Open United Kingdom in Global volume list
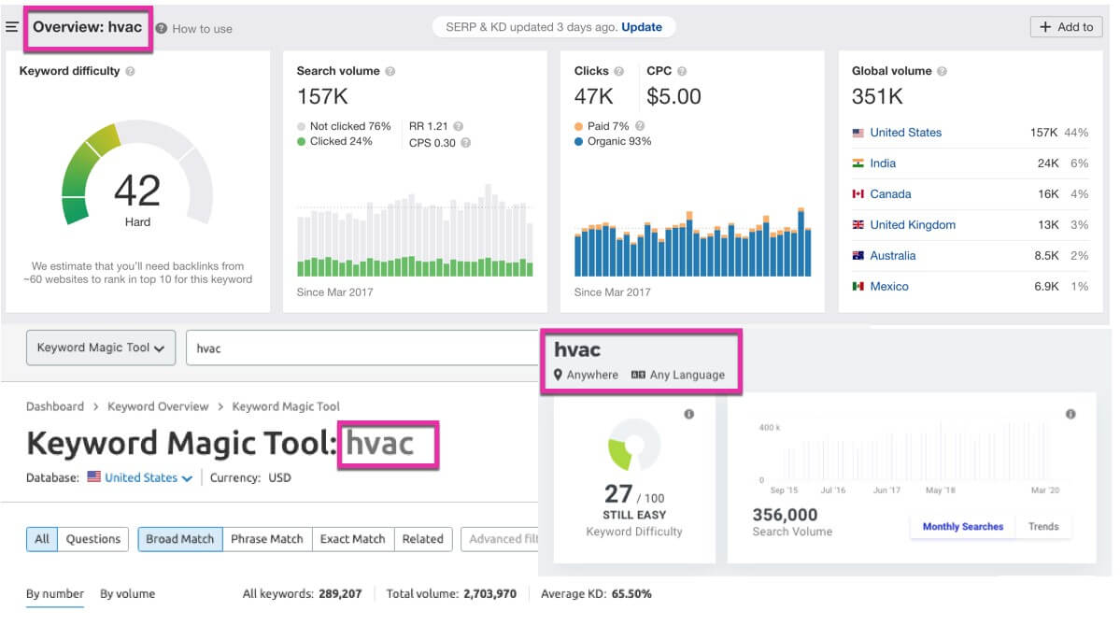Screen dimensions: 1120x625 pos(912,225)
